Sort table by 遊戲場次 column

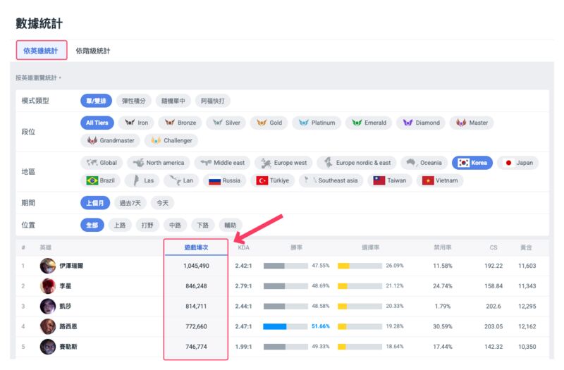pos(195,247)
